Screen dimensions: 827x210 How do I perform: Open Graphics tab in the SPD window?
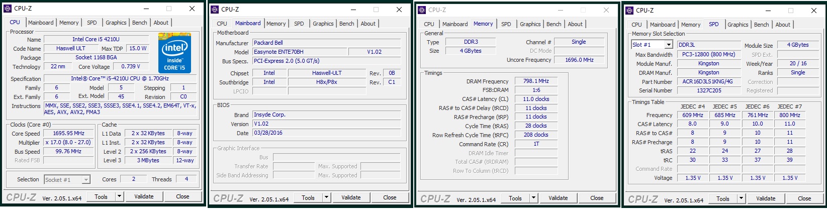(x=738, y=25)
